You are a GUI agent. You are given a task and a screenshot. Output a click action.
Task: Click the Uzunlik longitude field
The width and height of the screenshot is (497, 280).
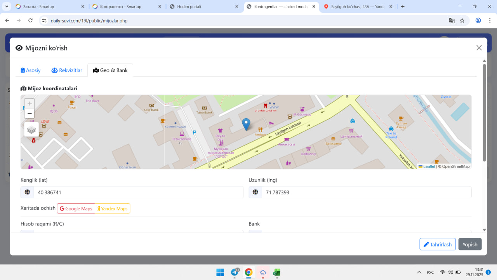point(366,192)
